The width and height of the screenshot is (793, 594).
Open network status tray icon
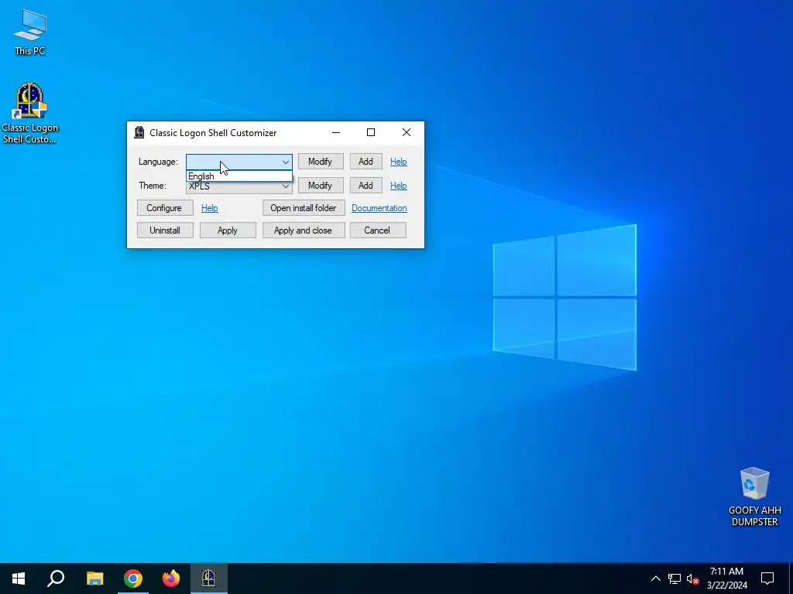675,579
